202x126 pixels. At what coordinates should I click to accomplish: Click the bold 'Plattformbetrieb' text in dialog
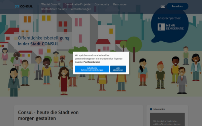click(x=92, y=62)
